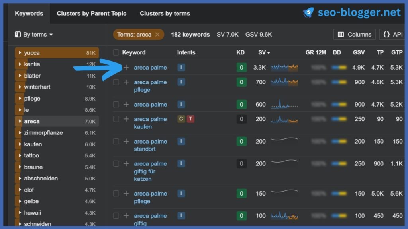Open 'areca palme giftig für katzen' link
Viewport: 408px width, 229px height.
(x=150, y=171)
